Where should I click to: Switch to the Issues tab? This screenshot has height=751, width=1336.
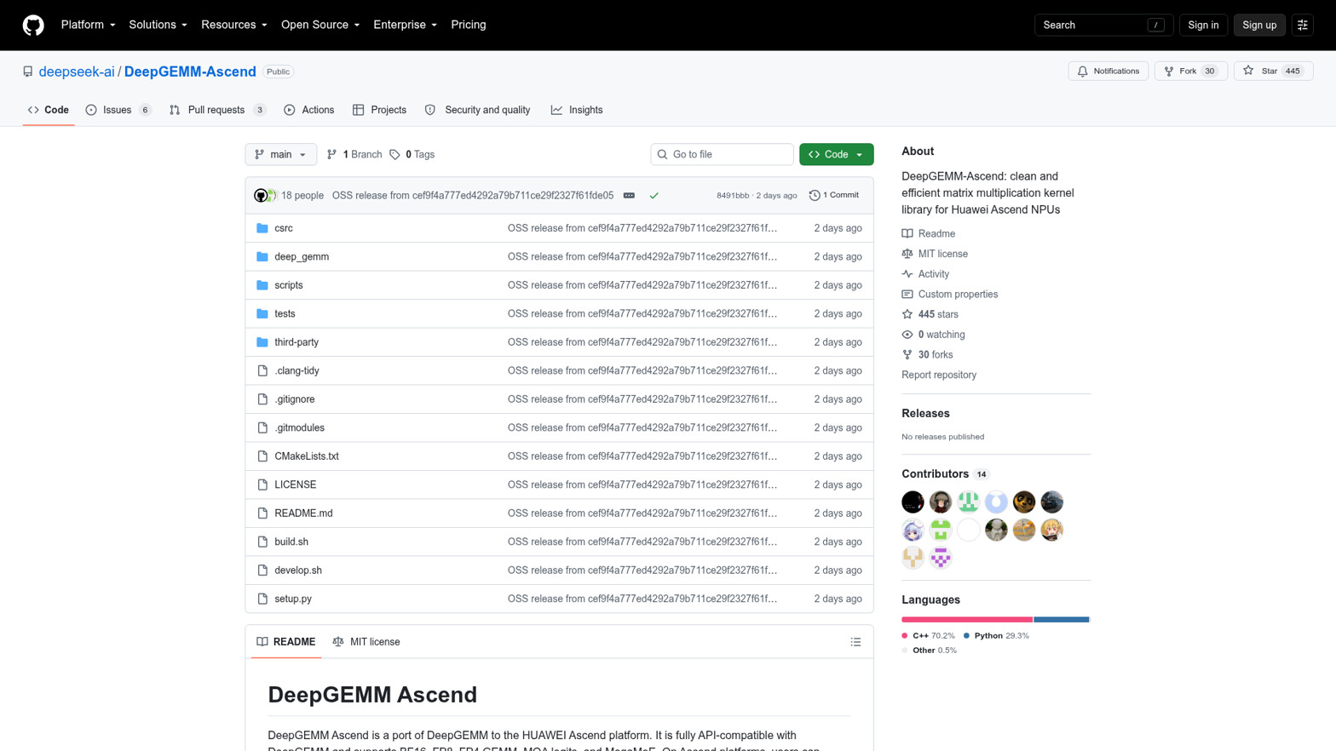click(x=118, y=110)
